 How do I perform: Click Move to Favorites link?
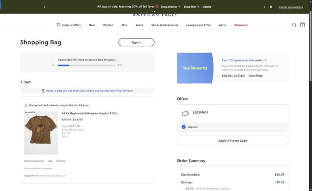[34, 161]
